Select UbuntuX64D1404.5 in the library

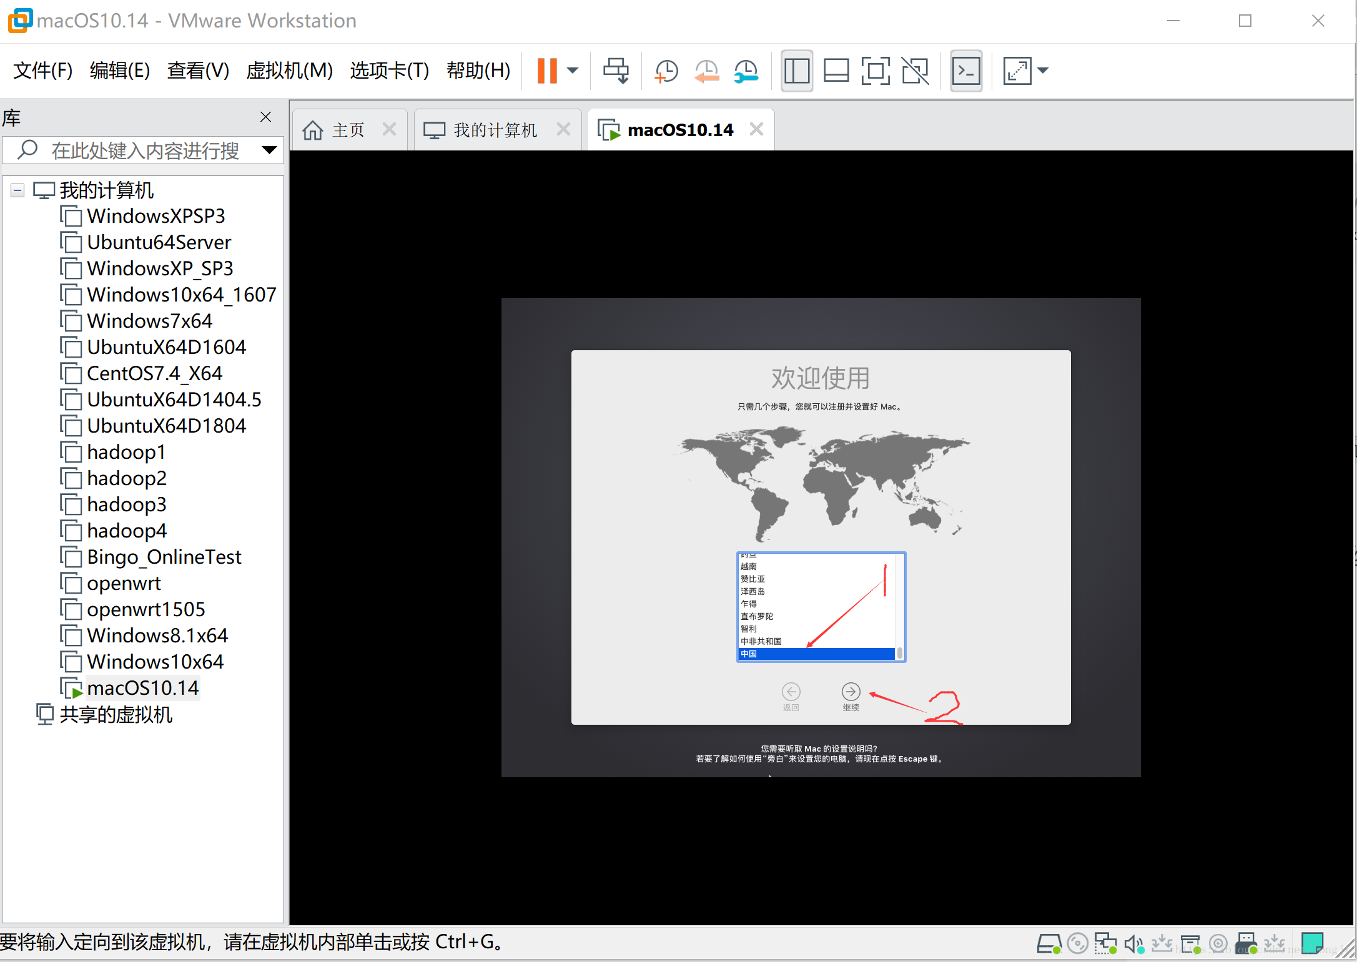click(x=174, y=400)
